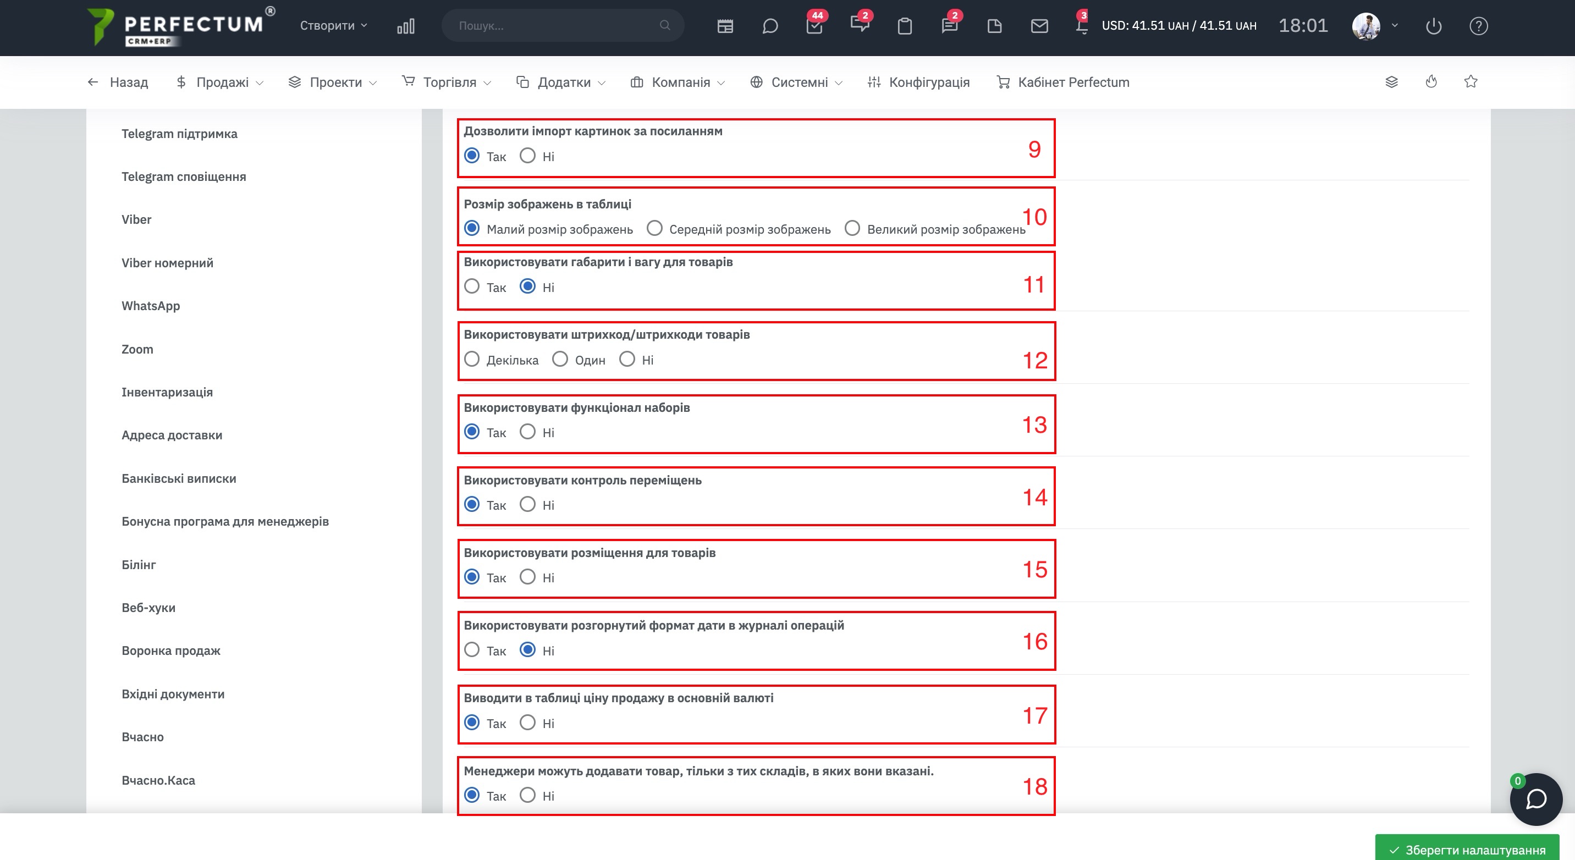
Task: Open the comments icon with badge 2
Action: tap(860, 24)
